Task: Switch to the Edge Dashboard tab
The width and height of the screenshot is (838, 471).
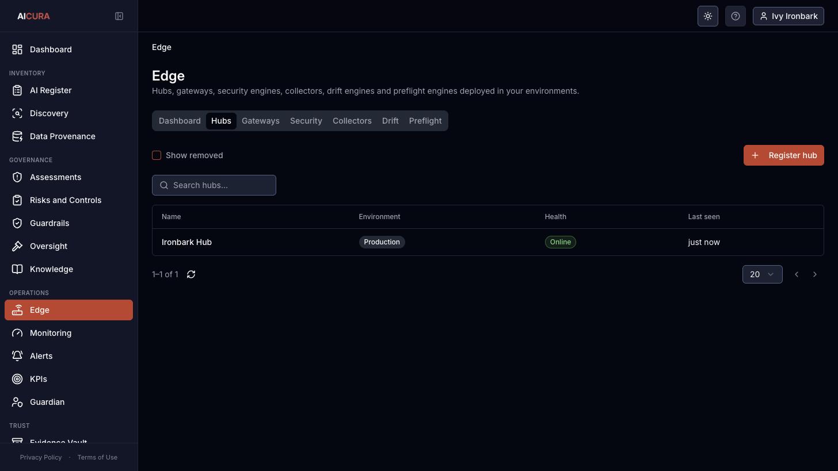Action: pos(180,121)
